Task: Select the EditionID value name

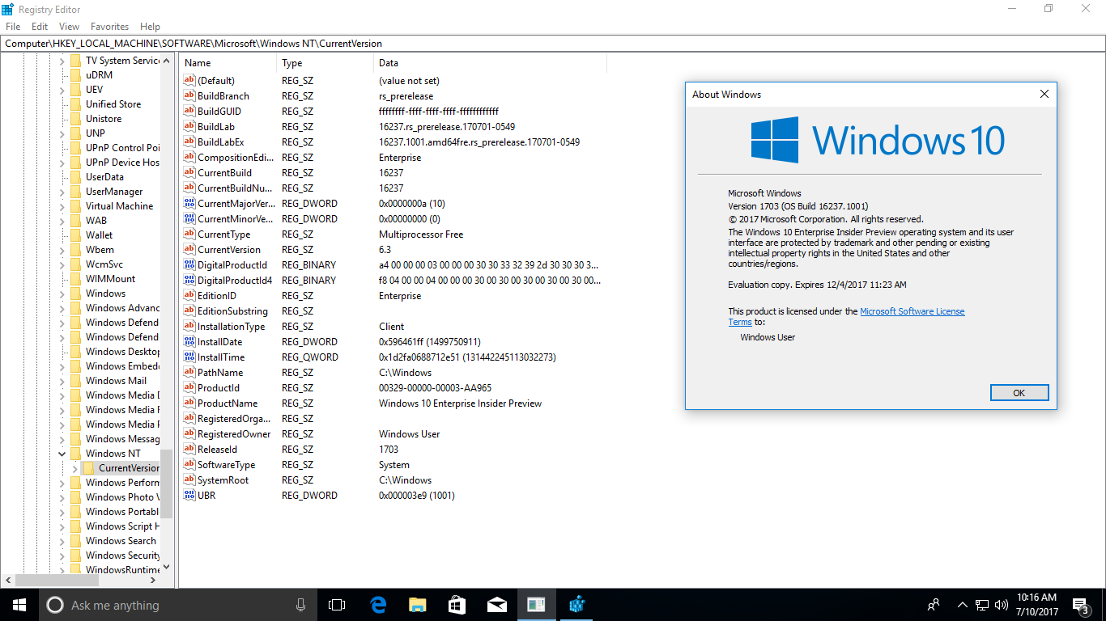Action: pyautogui.click(x=217, y=296)
